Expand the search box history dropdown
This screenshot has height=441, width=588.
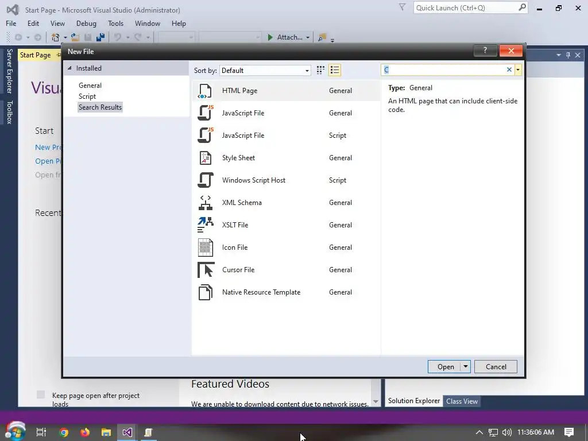pyautogui.click(x=518, y=69)
